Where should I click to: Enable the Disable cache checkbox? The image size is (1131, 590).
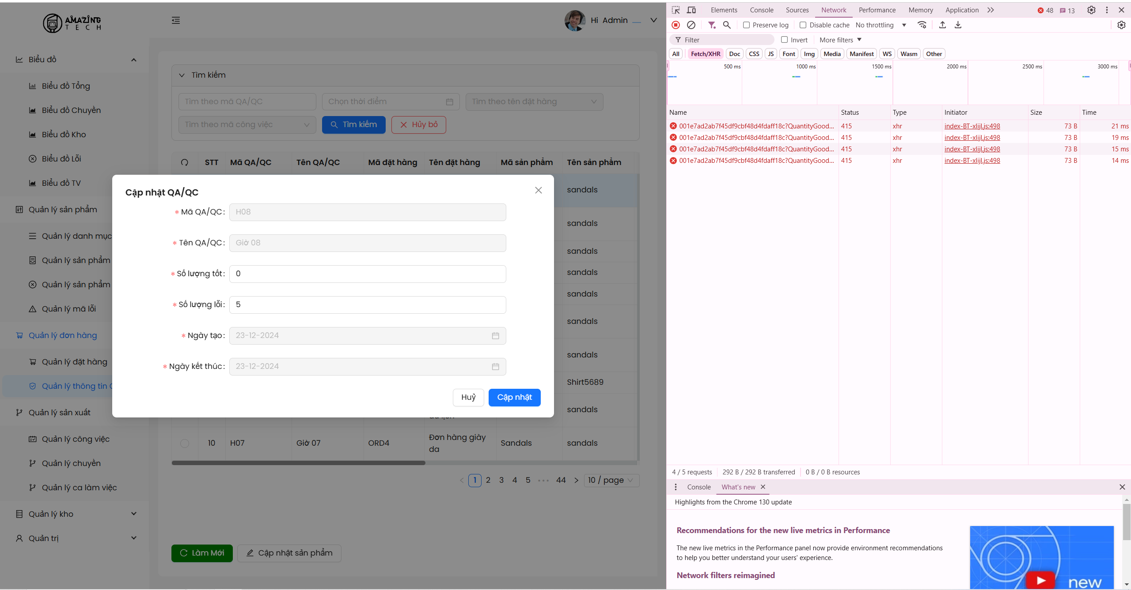click(x=803, y=25)
